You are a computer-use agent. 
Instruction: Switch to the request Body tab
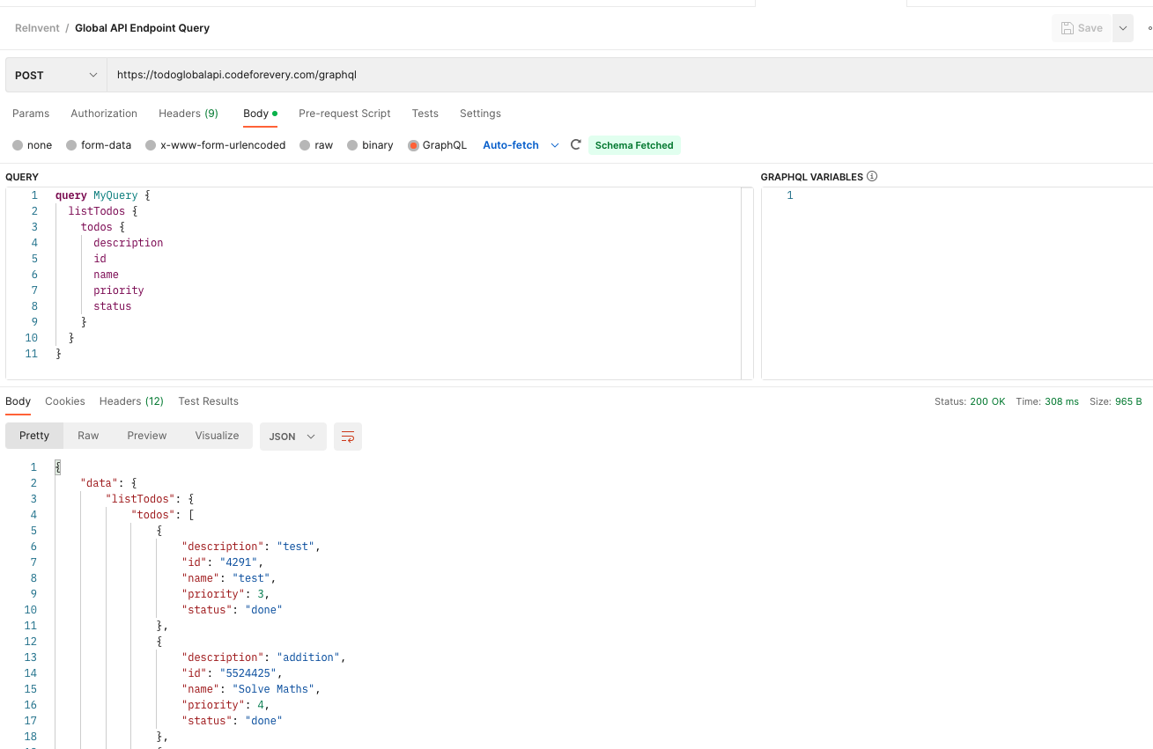coord(260,114)
